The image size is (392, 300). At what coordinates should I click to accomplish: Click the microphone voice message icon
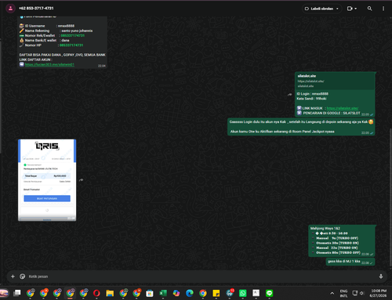tap(381, 277)
